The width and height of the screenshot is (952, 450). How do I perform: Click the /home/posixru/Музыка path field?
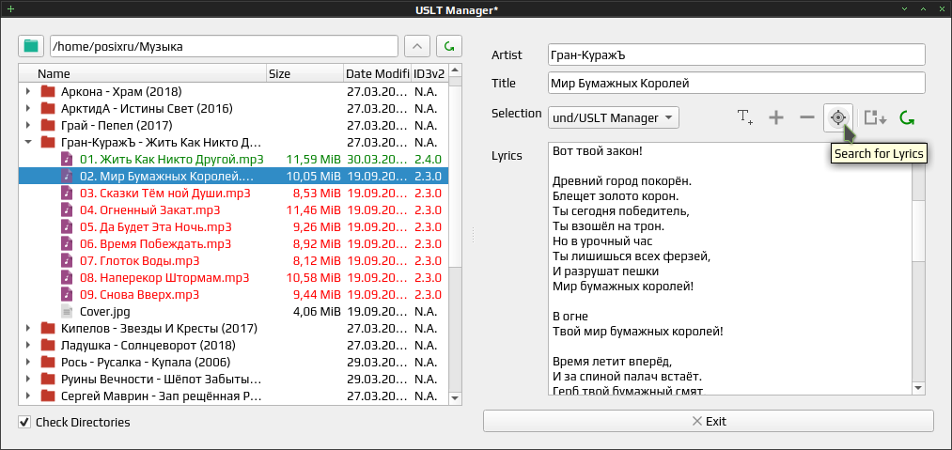[x=224, y=45]
